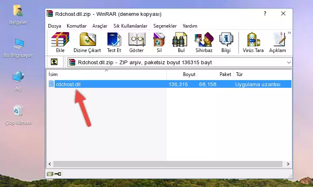Click the rdchost.dll file icon

[51, 84]
